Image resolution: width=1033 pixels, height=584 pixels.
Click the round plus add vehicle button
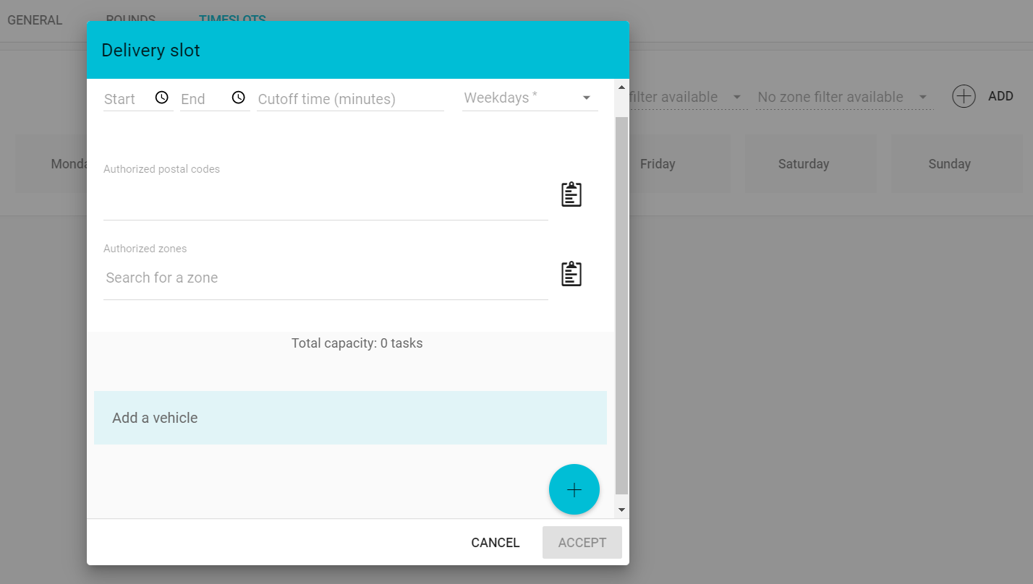point(574,489)
